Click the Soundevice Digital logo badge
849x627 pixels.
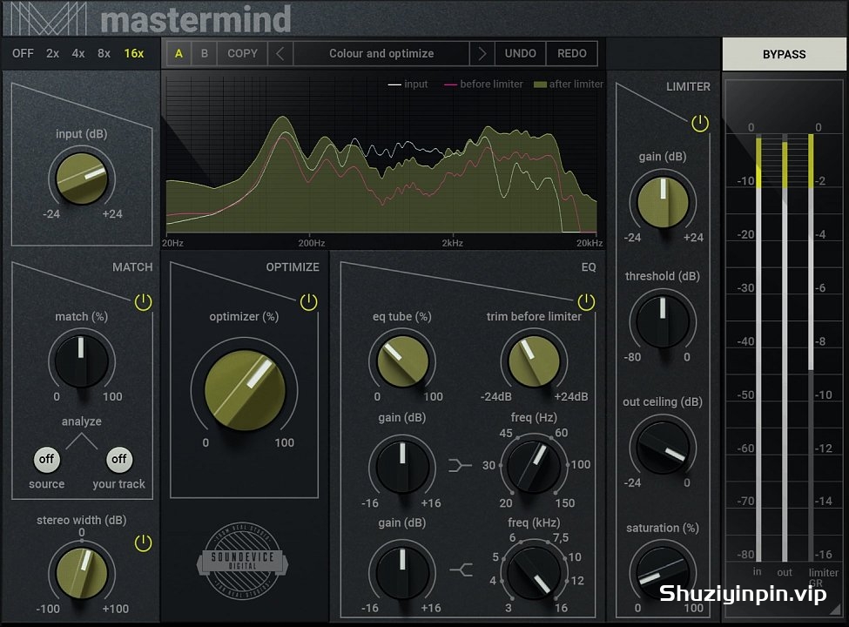[x=242, y=561]
